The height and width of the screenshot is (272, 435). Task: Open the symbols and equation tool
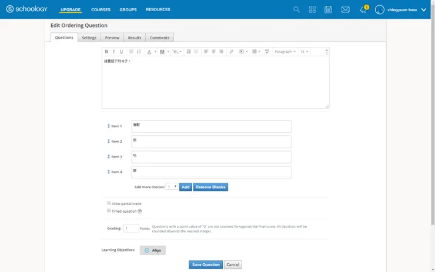click(x=175, y=52)
